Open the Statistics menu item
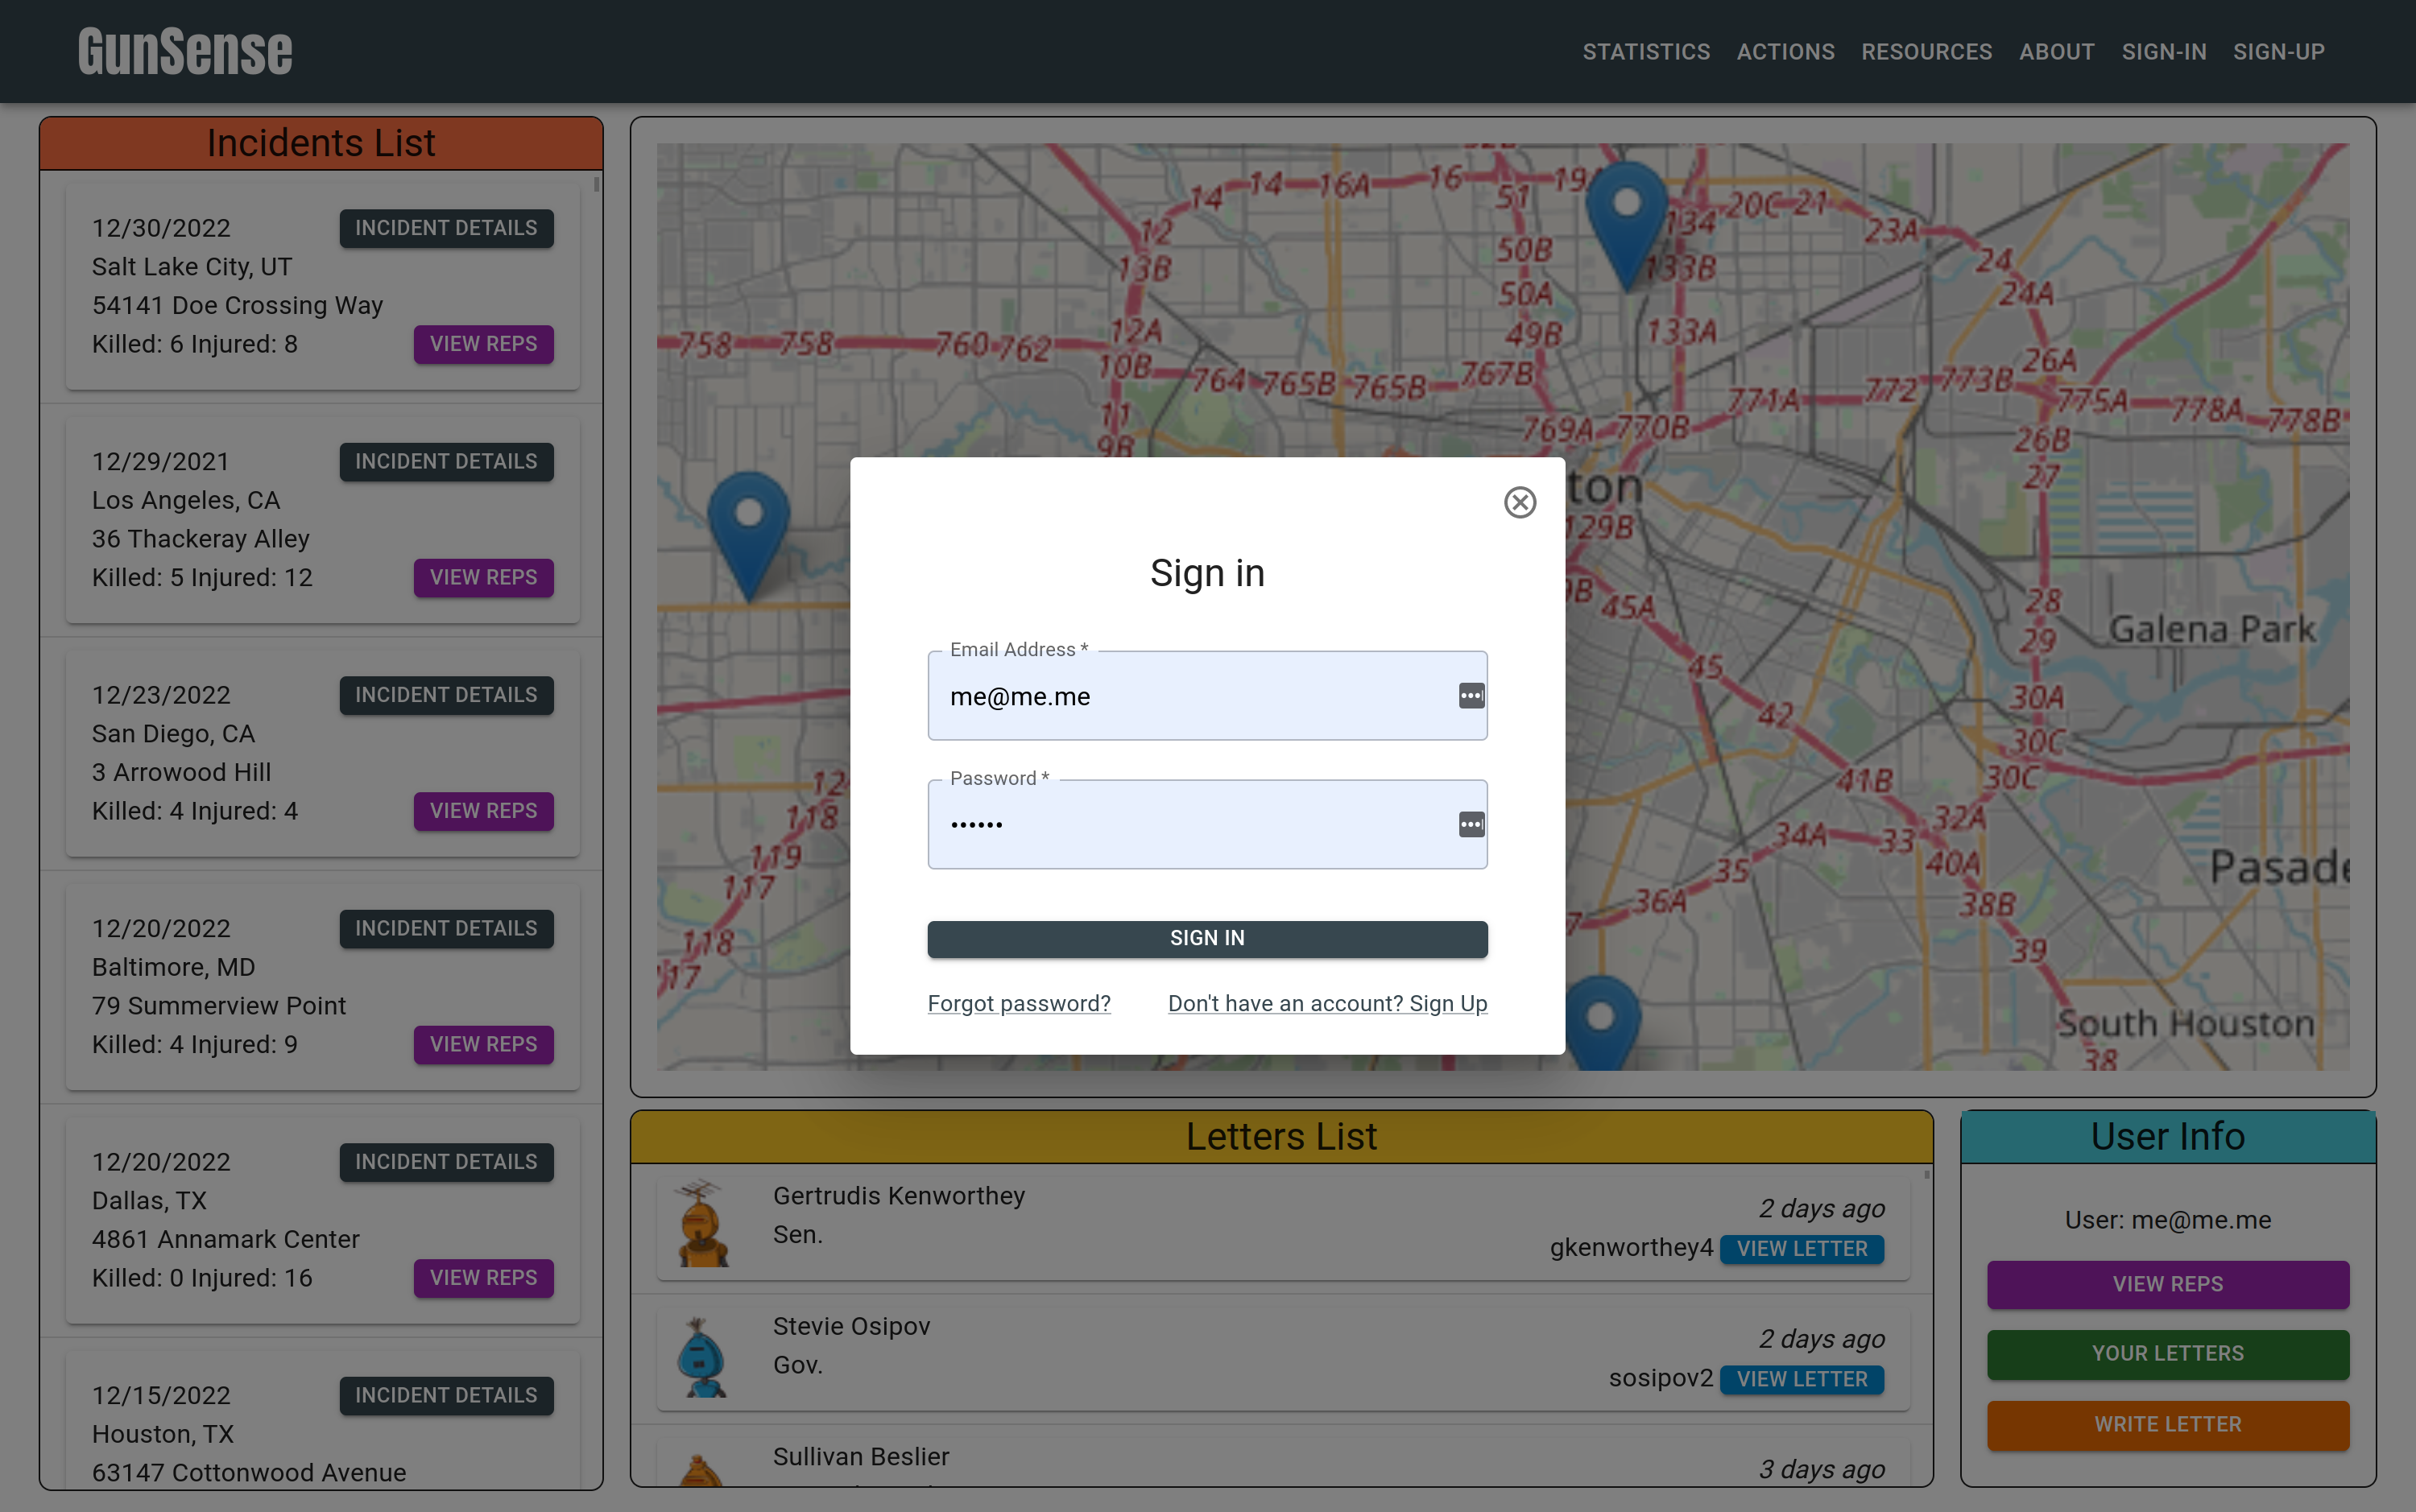This screenshot has height=1512, width=2416. click(x=1645, y=52)
